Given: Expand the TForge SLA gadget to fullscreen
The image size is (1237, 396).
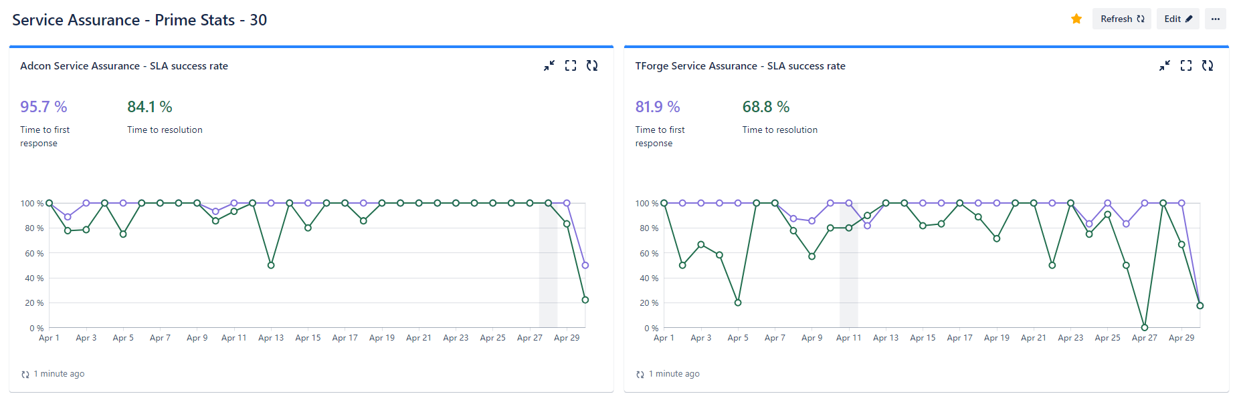Looking at the screenshot, I should (x=1186, y=65).
